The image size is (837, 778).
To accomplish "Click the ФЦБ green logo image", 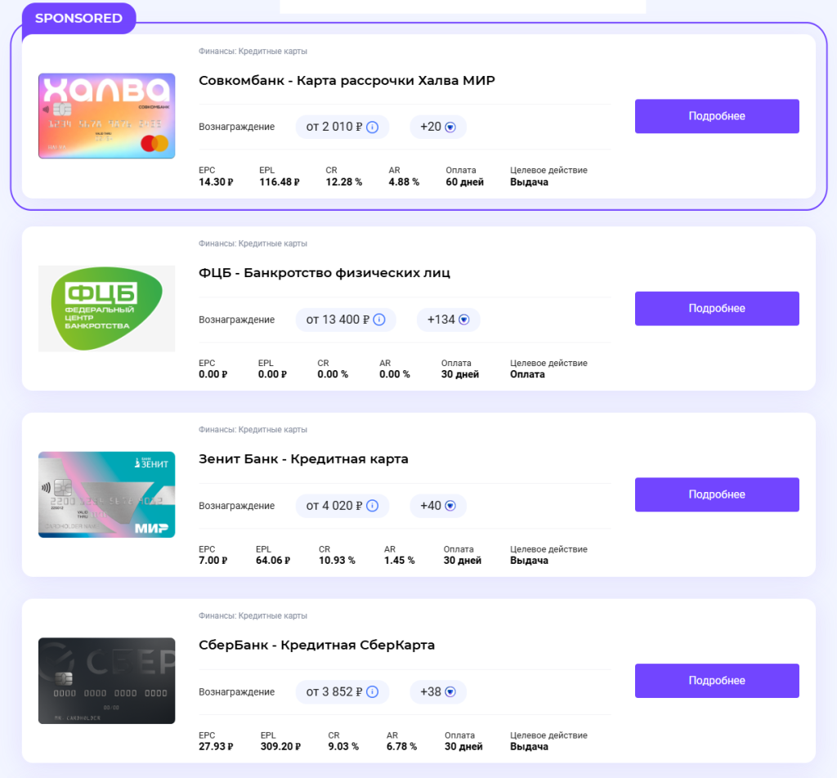I will coord(106,308).
